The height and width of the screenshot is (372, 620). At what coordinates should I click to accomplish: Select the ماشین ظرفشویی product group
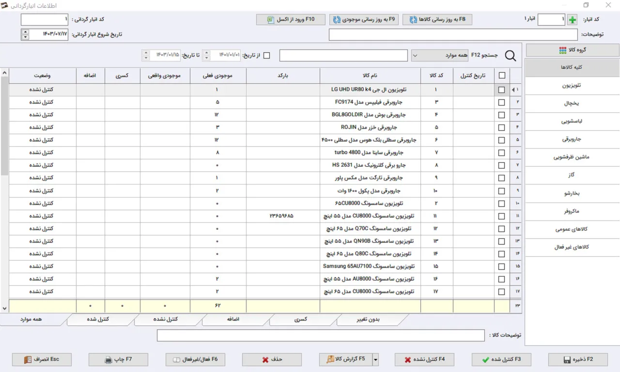(x=573, y=157)
